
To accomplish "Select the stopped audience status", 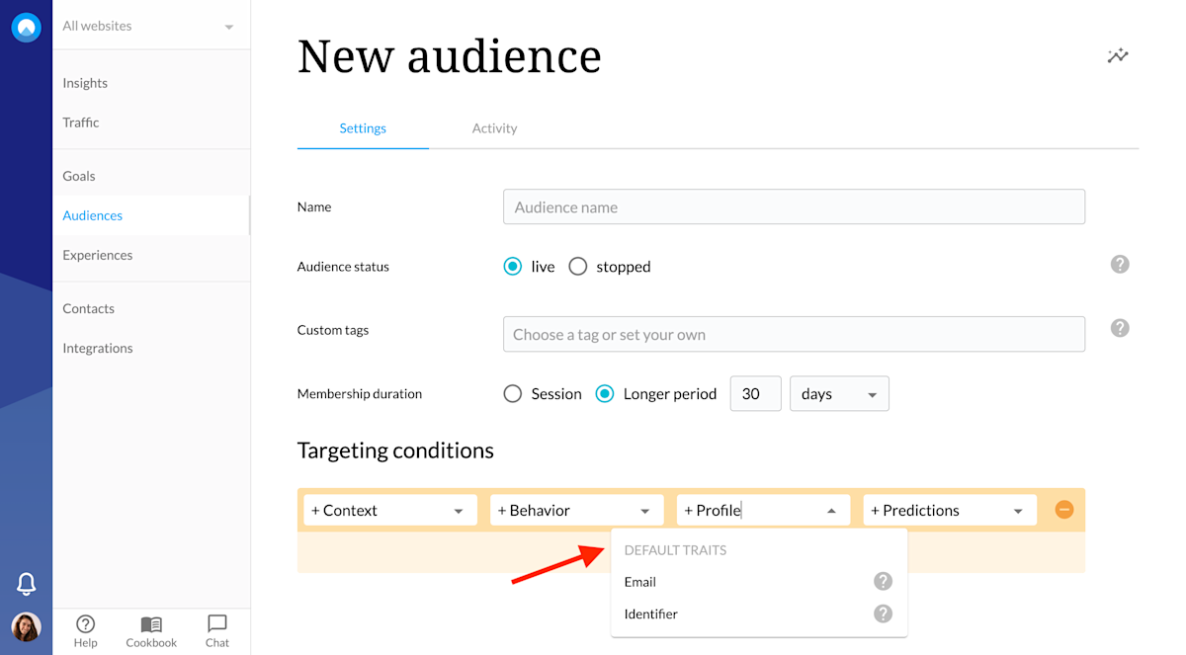I will [x=578, y=267].
